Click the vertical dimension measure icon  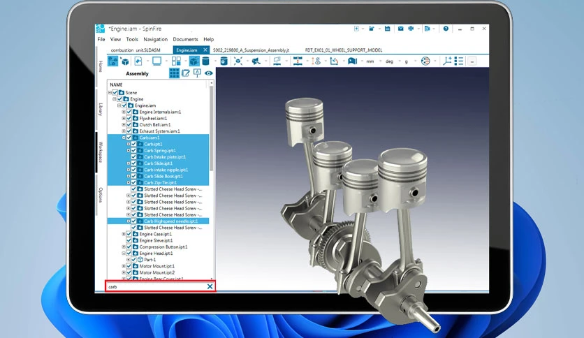point(316,61)
